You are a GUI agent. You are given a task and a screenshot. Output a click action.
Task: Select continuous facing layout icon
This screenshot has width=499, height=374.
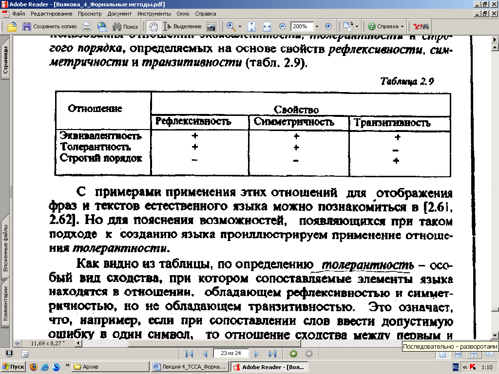point(474,355)
